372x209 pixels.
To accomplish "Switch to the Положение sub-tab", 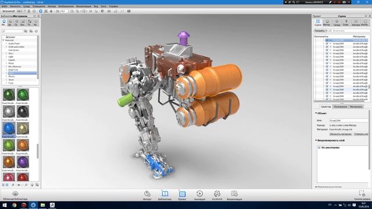I will pyautogui.click(x=340, y=107).
